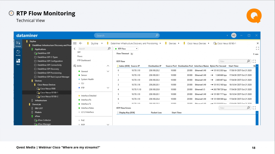Expand RTP Flow Errors table to full screen
The height and width of the screenshot is (154, 275).
[254, 108]
